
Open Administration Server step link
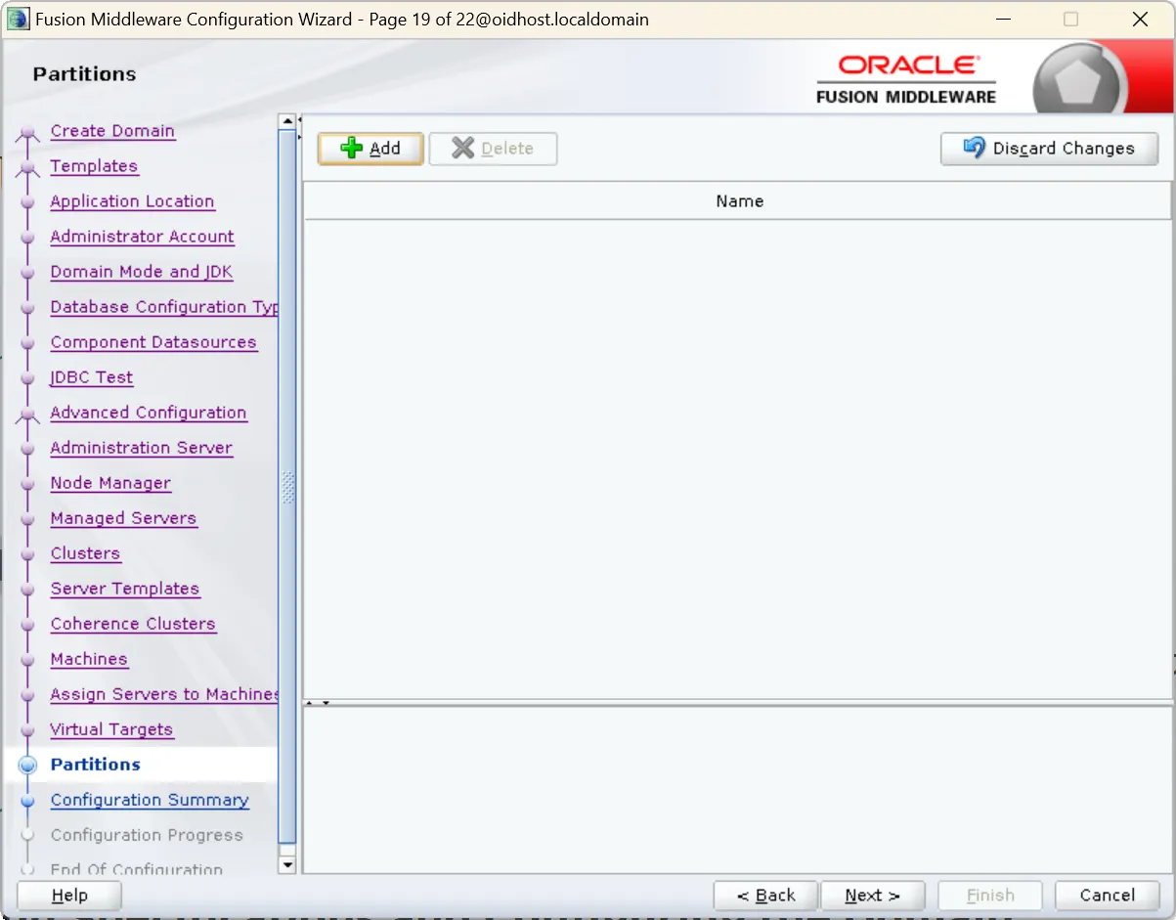click(x=142, y=448)
